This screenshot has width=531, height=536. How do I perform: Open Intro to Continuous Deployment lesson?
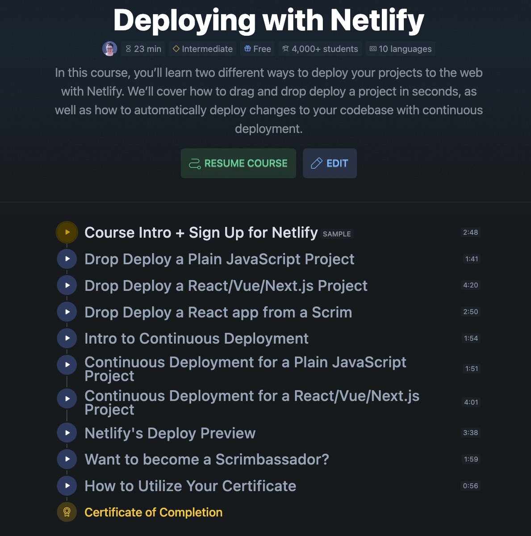(197, 339)
